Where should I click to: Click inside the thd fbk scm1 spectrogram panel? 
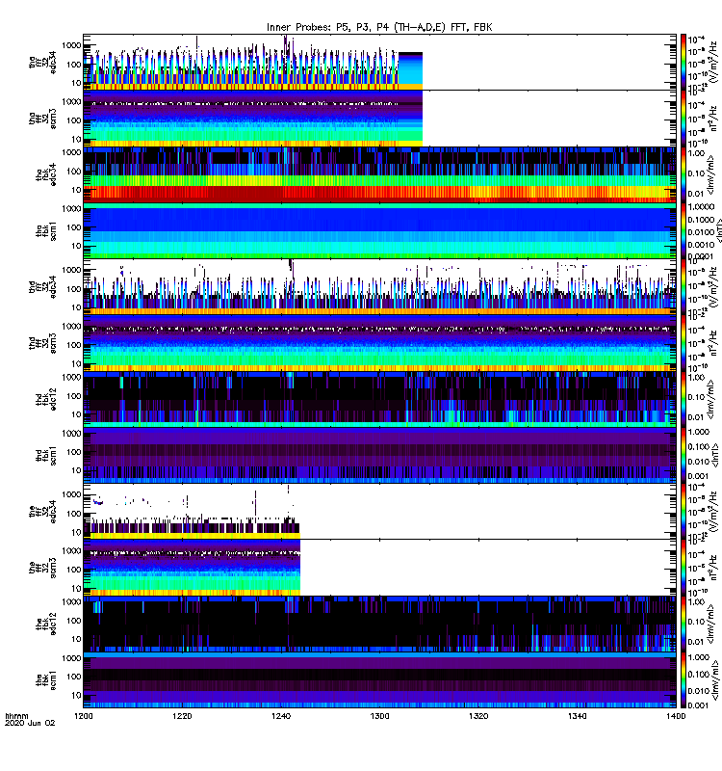[x=379, y=455]
